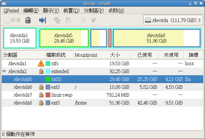Click the red linux-swap color swatch
The width and height of the screenshot is (205, 139).
48,95
